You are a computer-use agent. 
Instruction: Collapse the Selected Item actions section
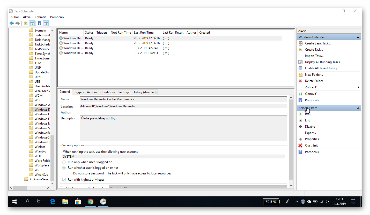tap(358, 108)
